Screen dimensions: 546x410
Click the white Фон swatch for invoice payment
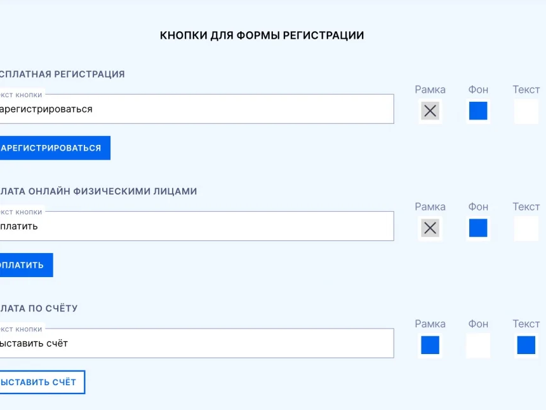(x=478, y=345)
